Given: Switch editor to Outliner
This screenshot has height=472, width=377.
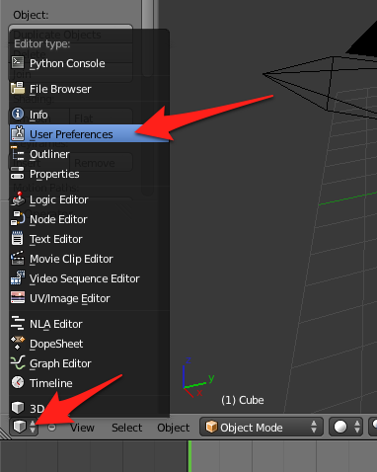Looking at the screenshot, I should click(89, 154).
